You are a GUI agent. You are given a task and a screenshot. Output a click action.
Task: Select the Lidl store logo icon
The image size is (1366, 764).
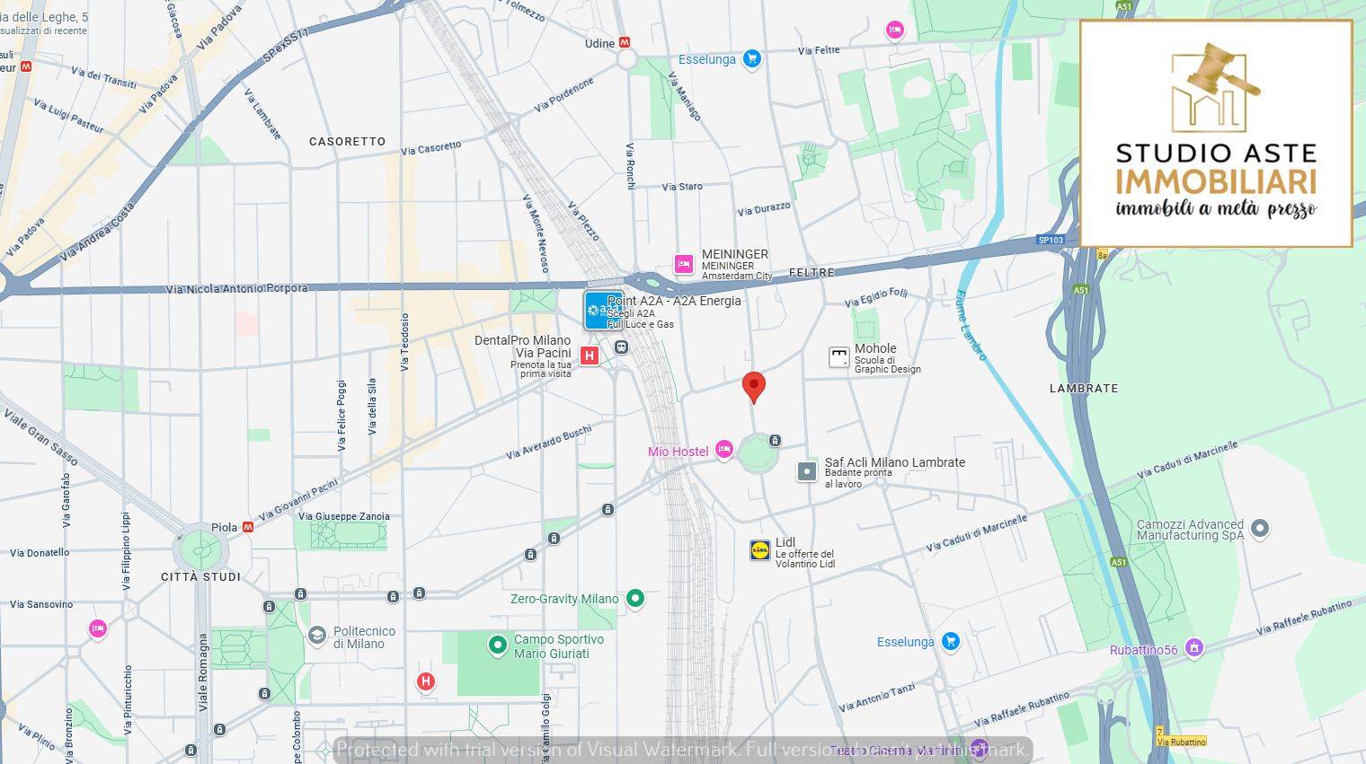pyautogui.click(x=760, y=550)
